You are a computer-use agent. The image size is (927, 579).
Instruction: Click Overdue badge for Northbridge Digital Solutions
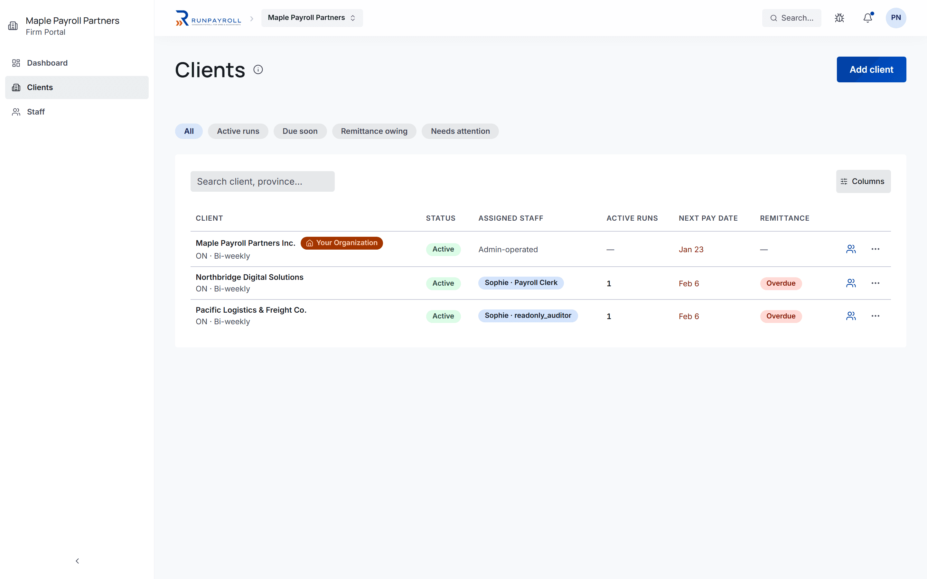[x=781, y=283]
